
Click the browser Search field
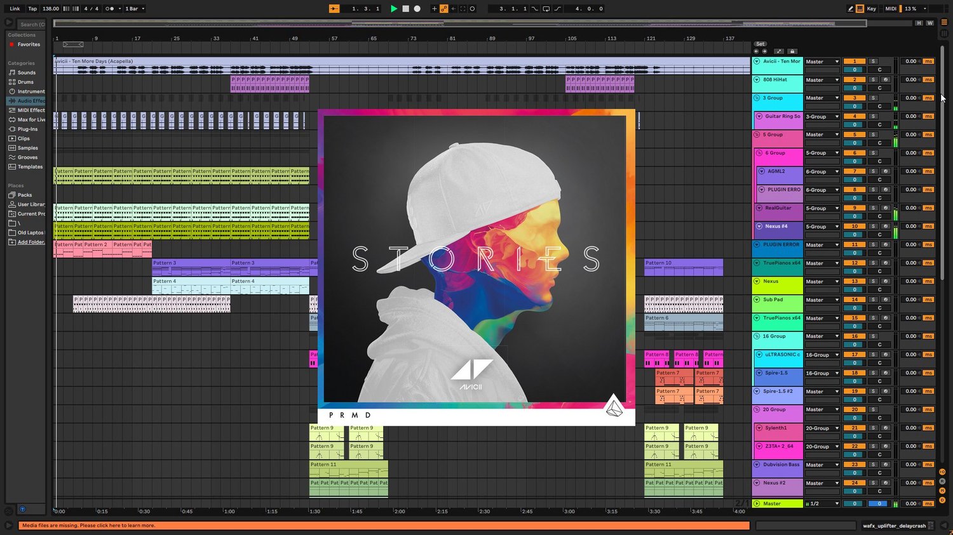click(32, 25)
